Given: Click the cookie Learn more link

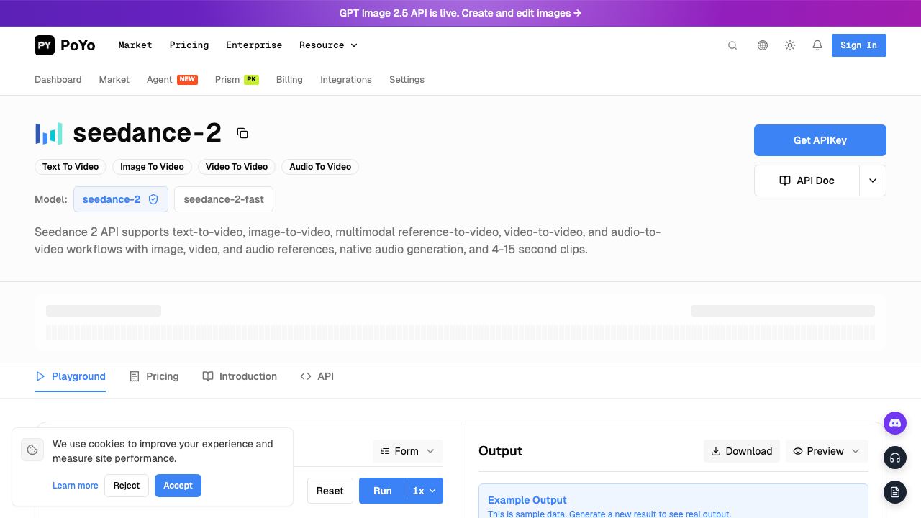Looking at the screenshot, I should pos(75,486).
